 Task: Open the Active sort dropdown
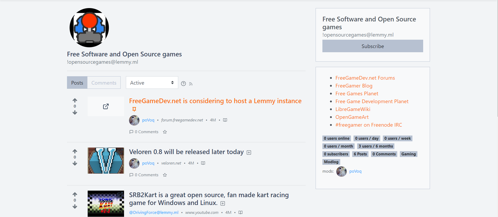coord(152,83)
